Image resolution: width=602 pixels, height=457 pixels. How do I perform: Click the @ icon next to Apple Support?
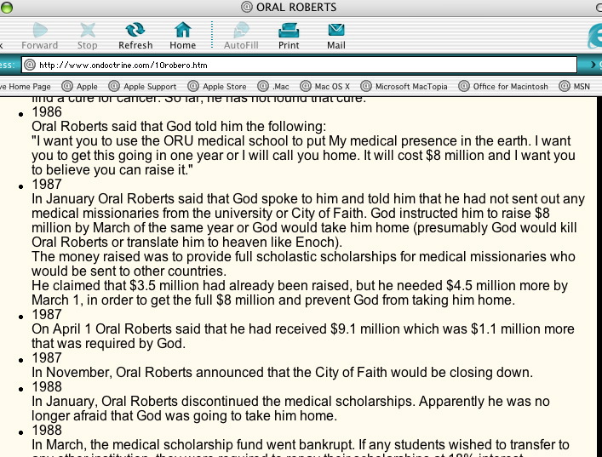[x=114, y=86]
